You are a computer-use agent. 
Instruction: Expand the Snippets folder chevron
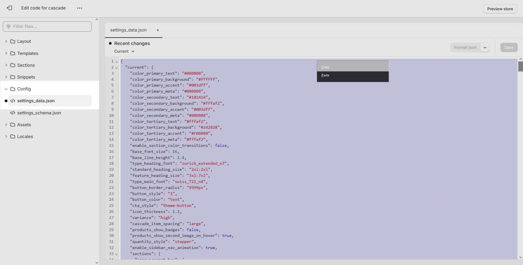[x=6, y=77]
